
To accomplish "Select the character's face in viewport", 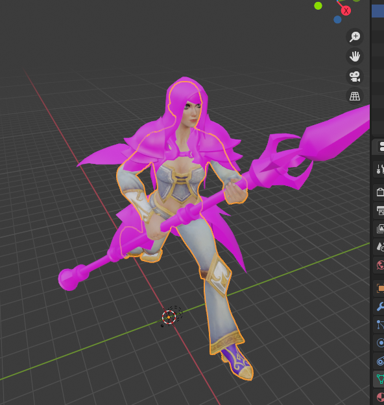I will [x=192, y=113].
